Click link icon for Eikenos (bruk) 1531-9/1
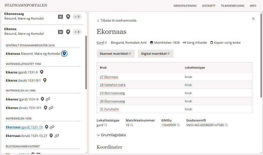 [51, 108]
